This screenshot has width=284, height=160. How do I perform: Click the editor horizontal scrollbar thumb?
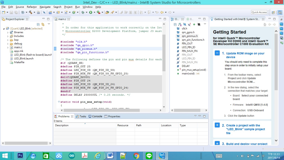click(x=101, y=110)
